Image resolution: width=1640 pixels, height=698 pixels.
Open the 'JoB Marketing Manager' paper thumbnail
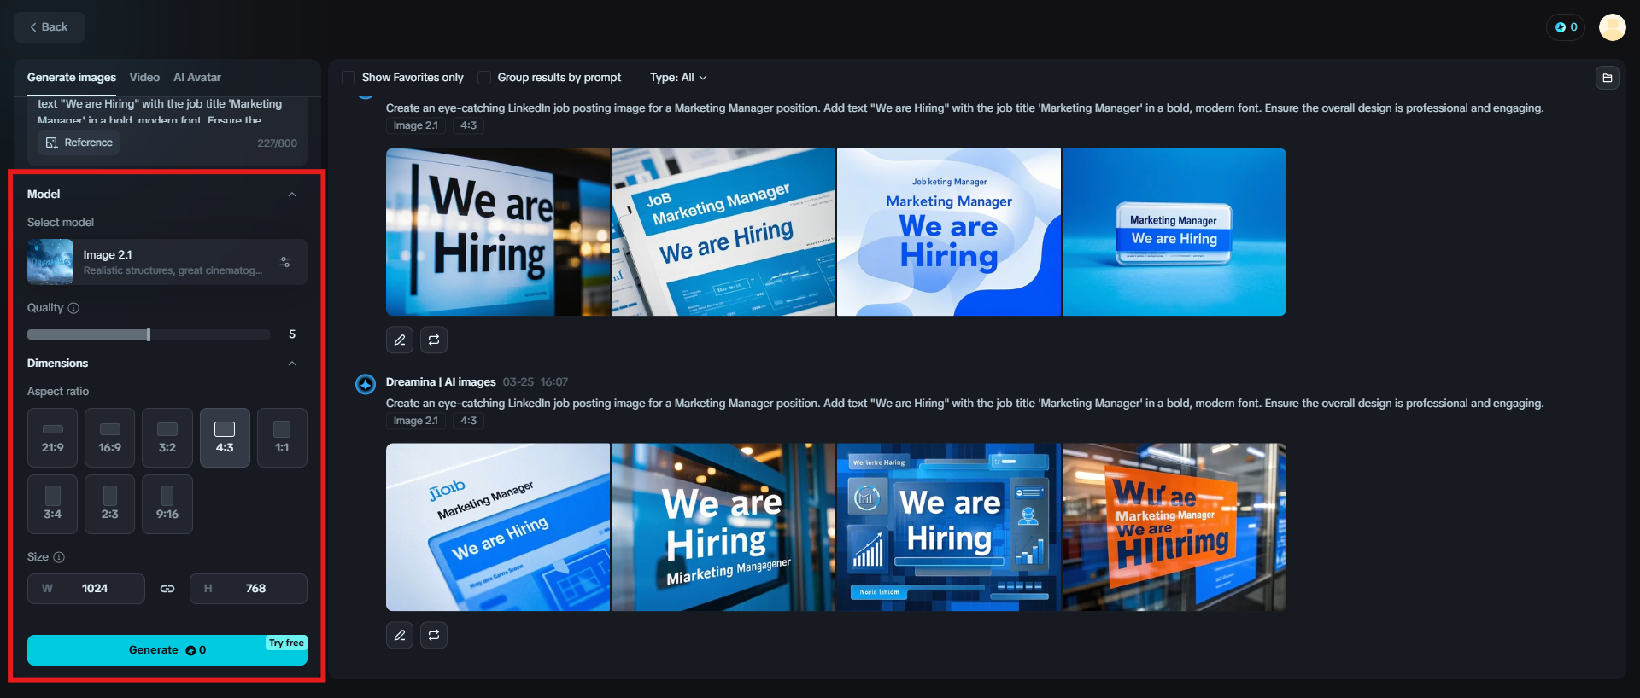tap(723, 232)
